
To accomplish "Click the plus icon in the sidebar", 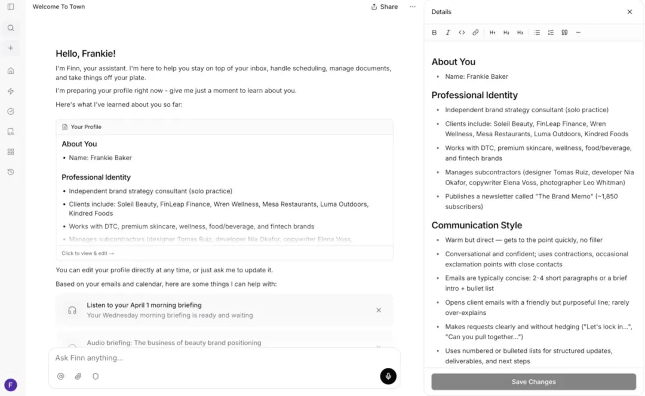I will 11,48.
